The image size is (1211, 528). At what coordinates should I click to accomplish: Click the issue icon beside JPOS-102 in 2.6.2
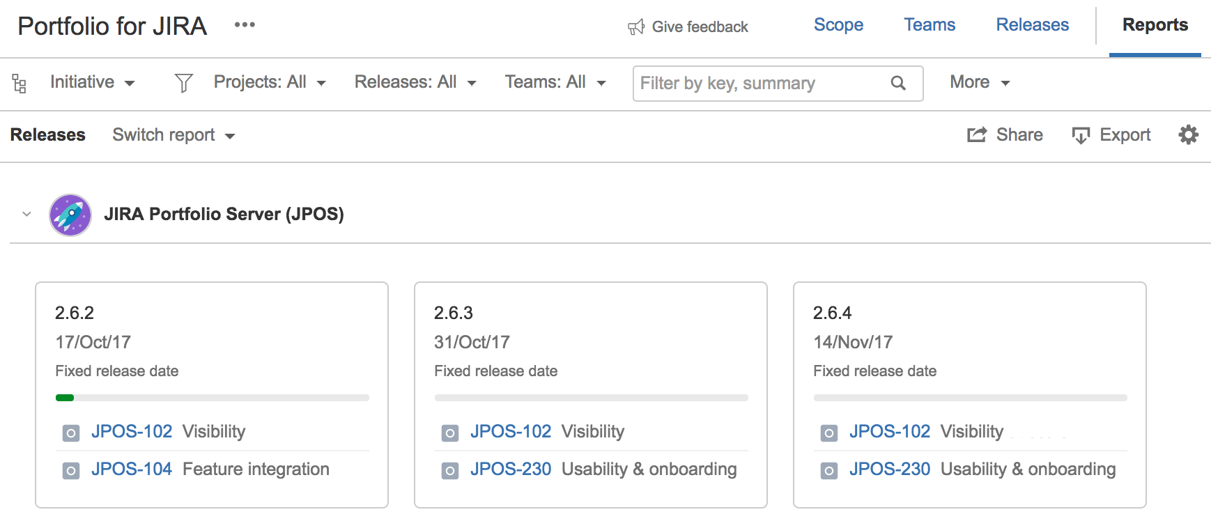coord(71,433)
